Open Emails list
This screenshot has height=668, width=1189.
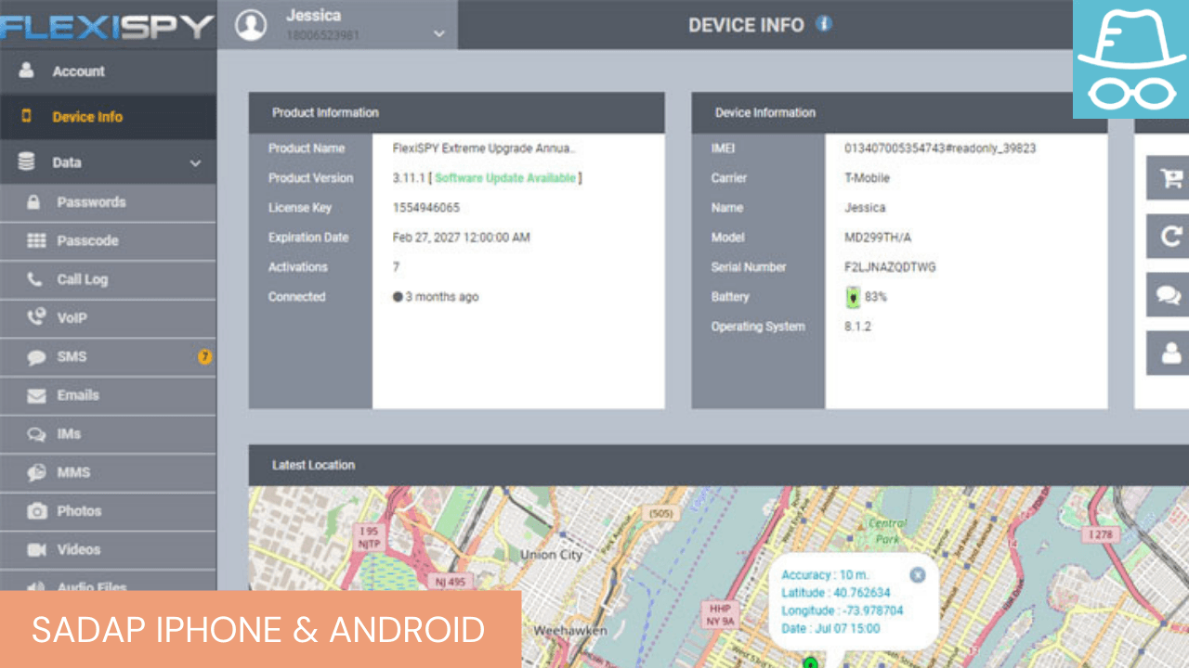pyautogui.click(x=108, y=395)
